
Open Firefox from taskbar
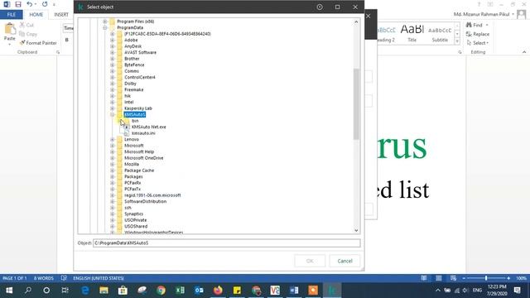pyautogui.click(x=218, y=291)
